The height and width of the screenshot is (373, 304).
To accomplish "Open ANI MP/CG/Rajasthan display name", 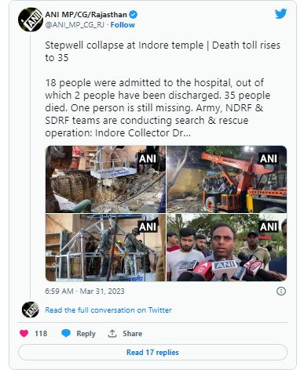I will (86, 15).
